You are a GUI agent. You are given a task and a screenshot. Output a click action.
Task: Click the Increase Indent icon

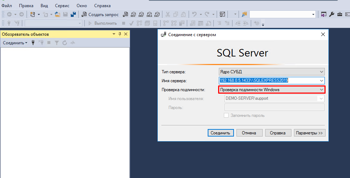tap(245, 23)
